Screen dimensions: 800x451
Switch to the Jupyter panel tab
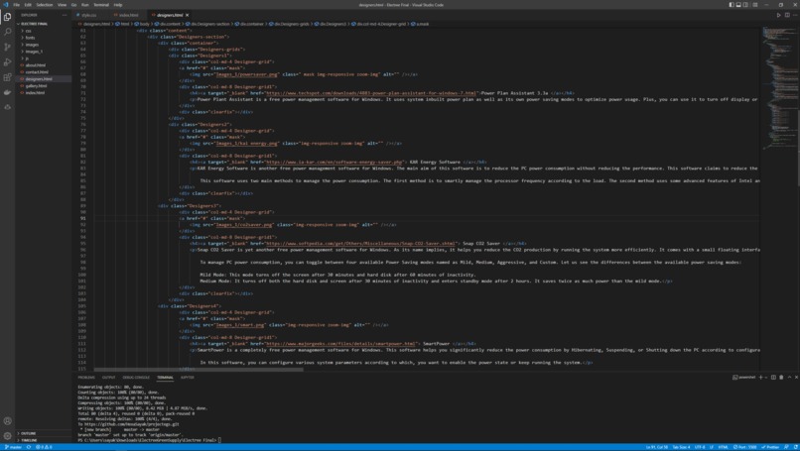188,377
